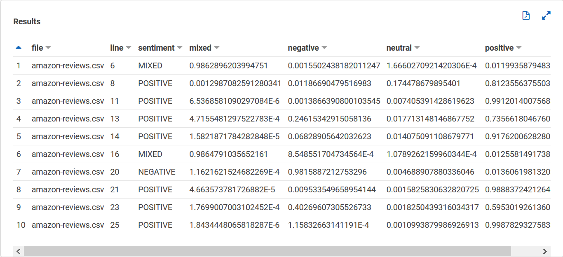This screenshot has height=257, width=563.
Task: Open the mixed column filter dropdown
Action: [216, 47]
